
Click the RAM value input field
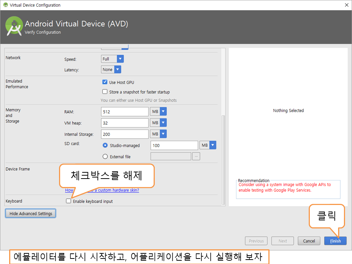click(125, 112)
